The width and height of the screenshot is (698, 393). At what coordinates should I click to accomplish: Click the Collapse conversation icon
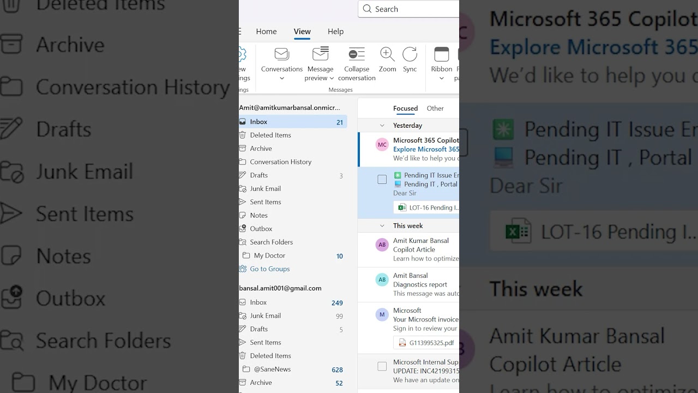pos(357,54)
